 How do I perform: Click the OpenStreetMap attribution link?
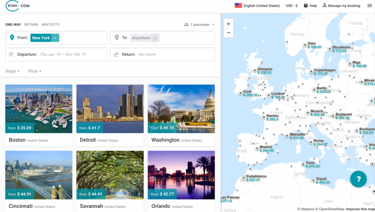tap(330, 209)
